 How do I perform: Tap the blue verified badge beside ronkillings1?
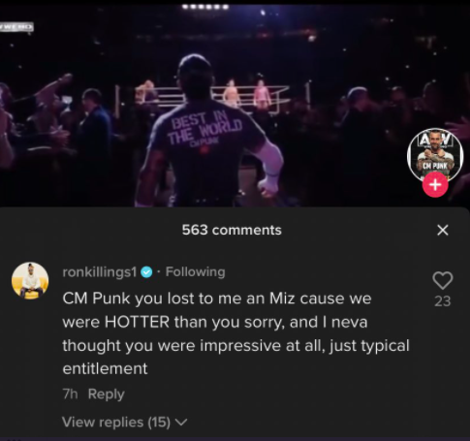pos(146,272)
